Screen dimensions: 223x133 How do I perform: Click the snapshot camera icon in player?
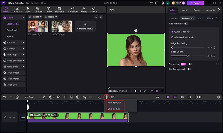point(152,91)
